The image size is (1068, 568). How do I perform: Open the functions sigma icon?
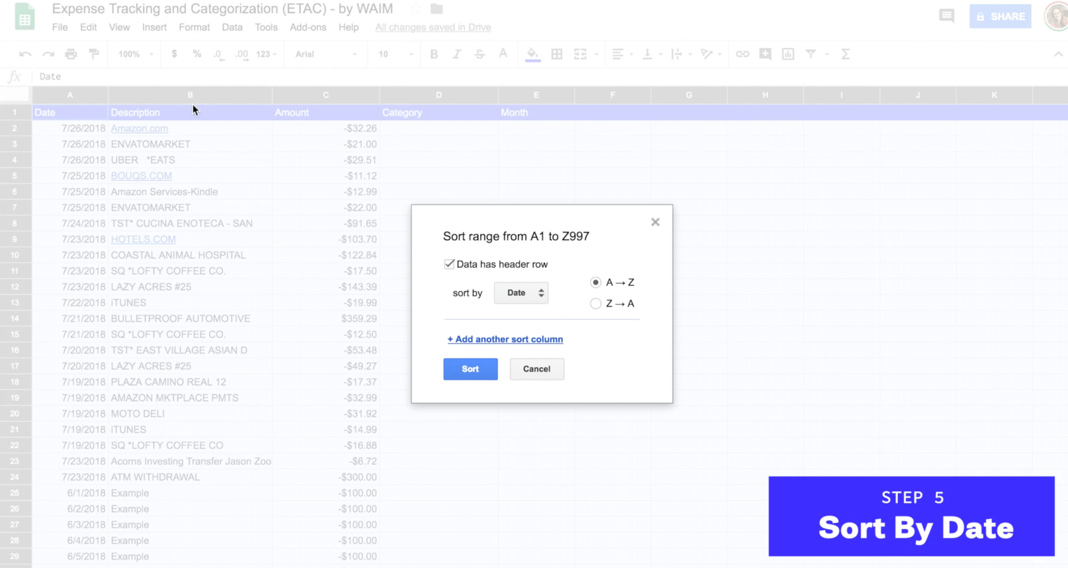[845, 54]
